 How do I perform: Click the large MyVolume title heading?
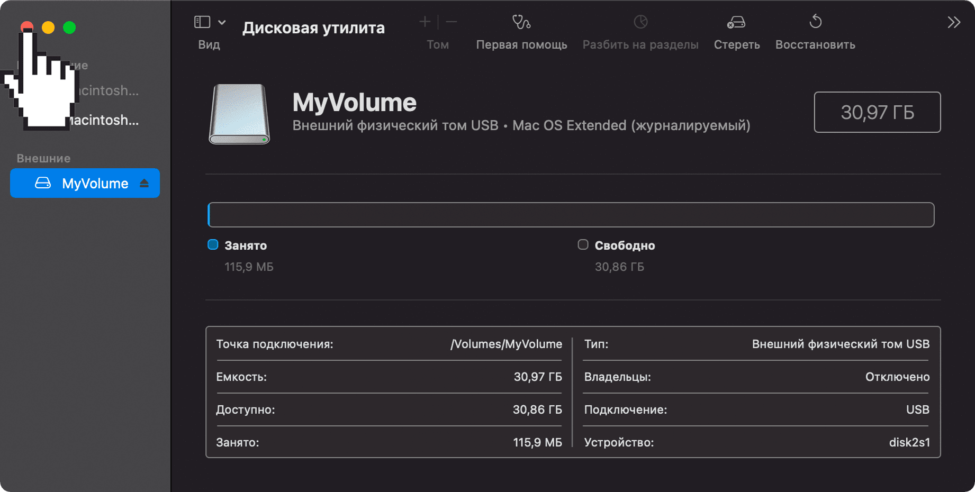(x=354, y=102)
